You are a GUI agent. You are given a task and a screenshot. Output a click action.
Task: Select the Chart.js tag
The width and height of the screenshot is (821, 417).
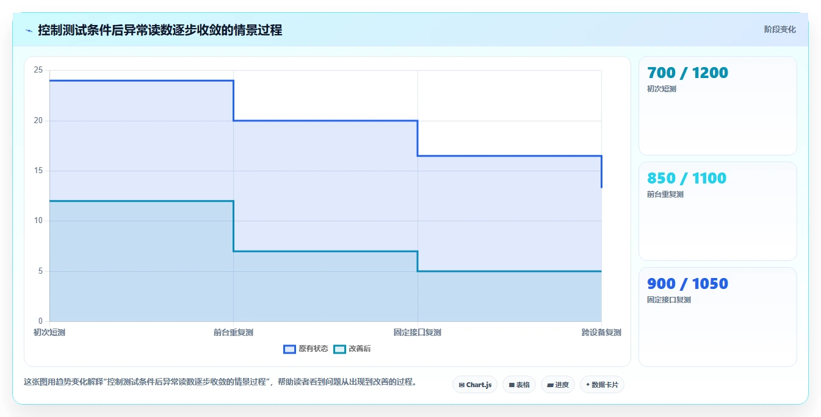[x=475, y=385]
